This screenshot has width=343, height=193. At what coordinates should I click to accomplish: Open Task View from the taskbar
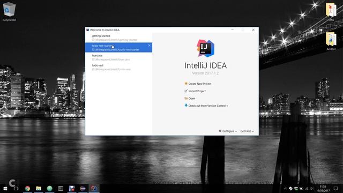16,188
